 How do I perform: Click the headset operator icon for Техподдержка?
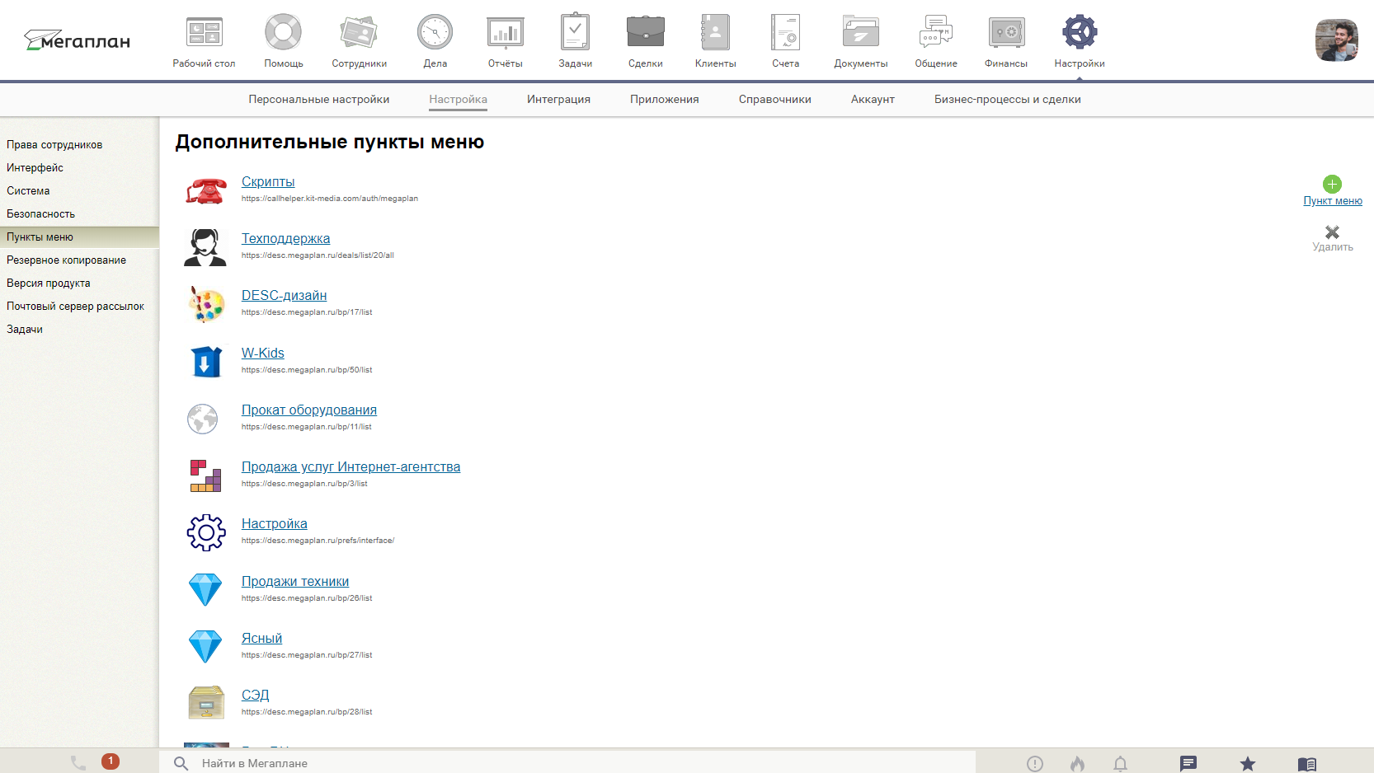point(205,247)
